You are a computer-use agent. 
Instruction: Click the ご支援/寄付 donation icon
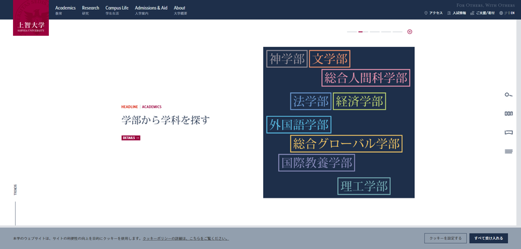click(x=472, y=13)
